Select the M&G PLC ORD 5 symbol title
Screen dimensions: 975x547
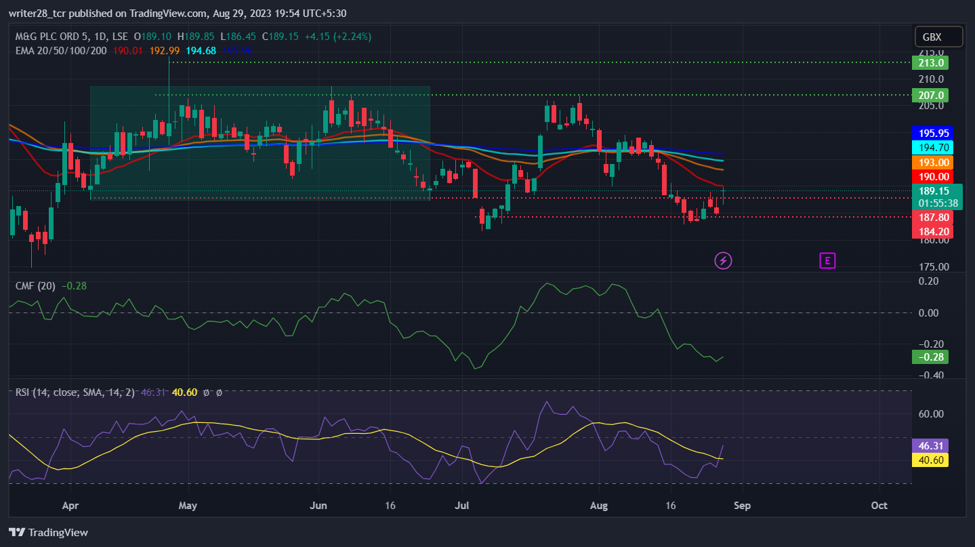pyautogui.click(x=51, y=37)
